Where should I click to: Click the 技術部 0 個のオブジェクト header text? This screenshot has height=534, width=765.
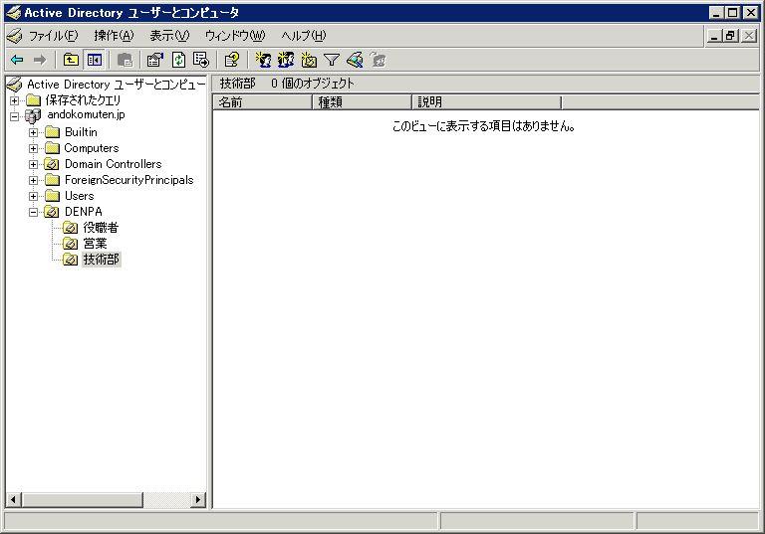(x=287, y=84)
